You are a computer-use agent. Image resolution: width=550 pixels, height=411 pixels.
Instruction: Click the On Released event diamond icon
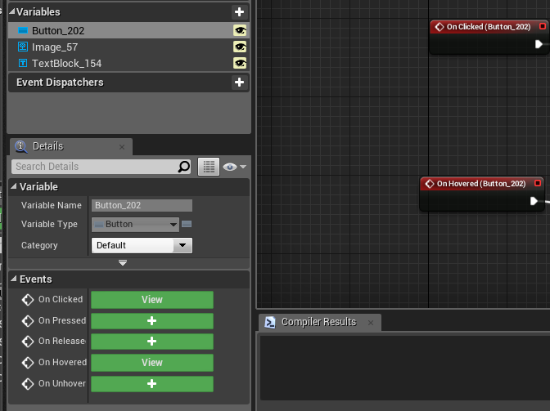tap(28, 342)
